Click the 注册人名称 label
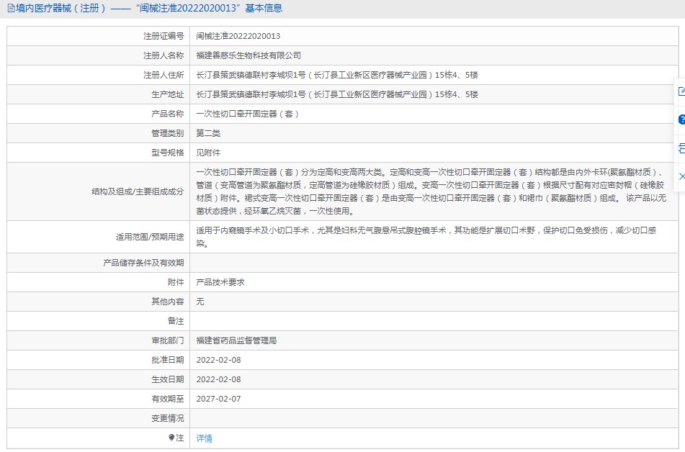Viewport: 685px width, 452px height. pos(164,55)
